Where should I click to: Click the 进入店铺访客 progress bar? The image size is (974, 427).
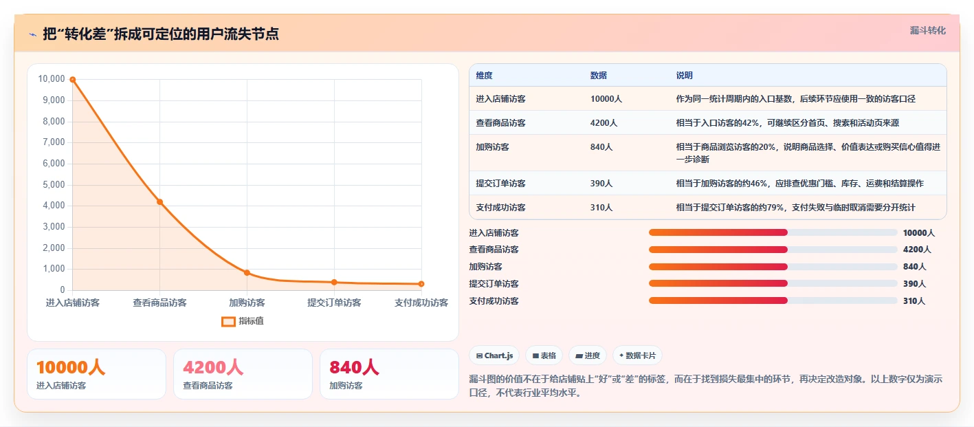pyautogui.click(x=773, y=232)
